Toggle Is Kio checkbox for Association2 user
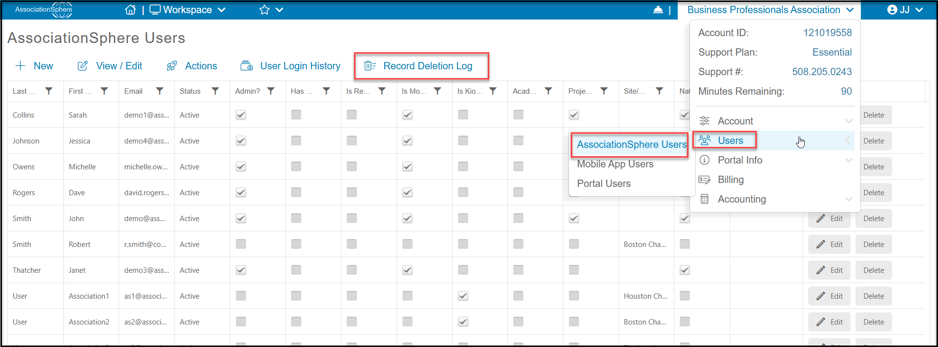 [x=463, y=322]
